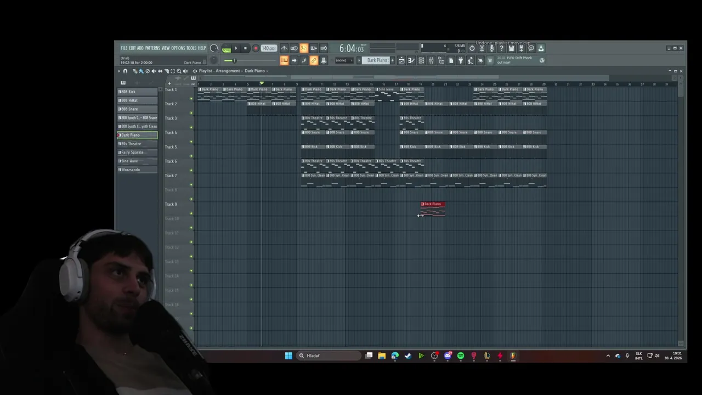
Task: Click the add new pattern plus button
Action: 393,60
